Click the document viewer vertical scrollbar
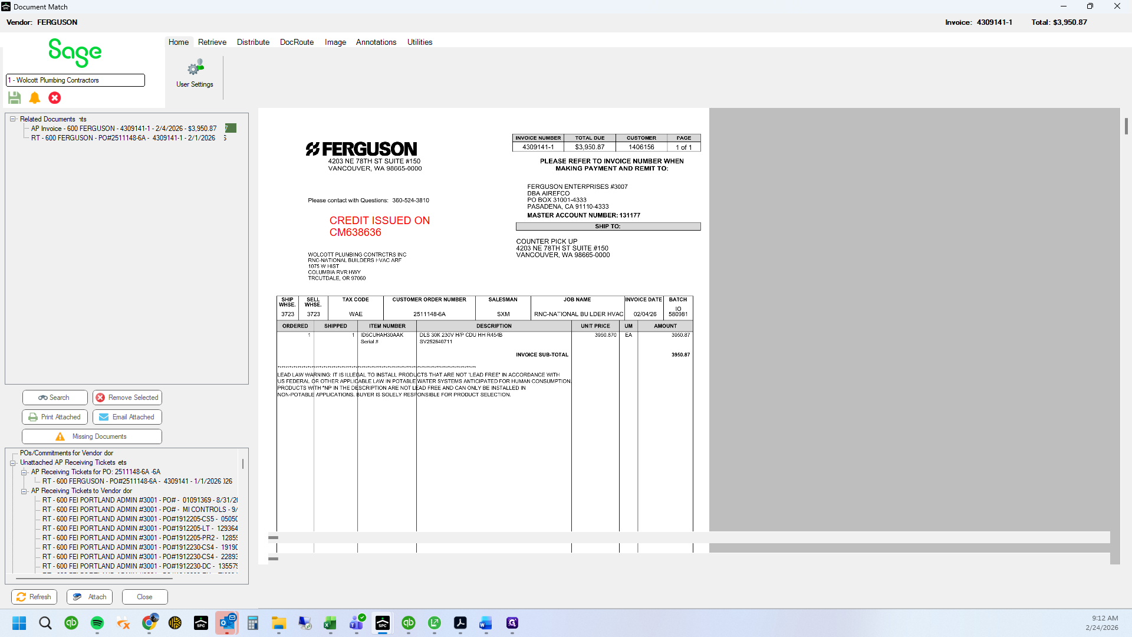 (x=1126, y=336)
